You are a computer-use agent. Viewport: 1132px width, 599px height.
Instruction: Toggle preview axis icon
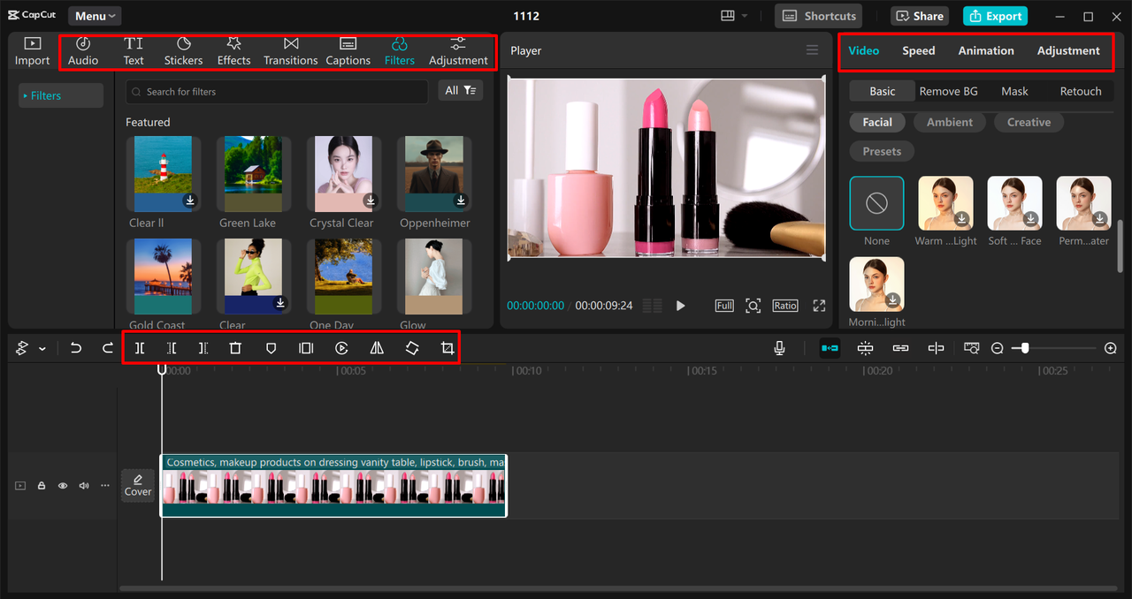[x=936, y=348]
